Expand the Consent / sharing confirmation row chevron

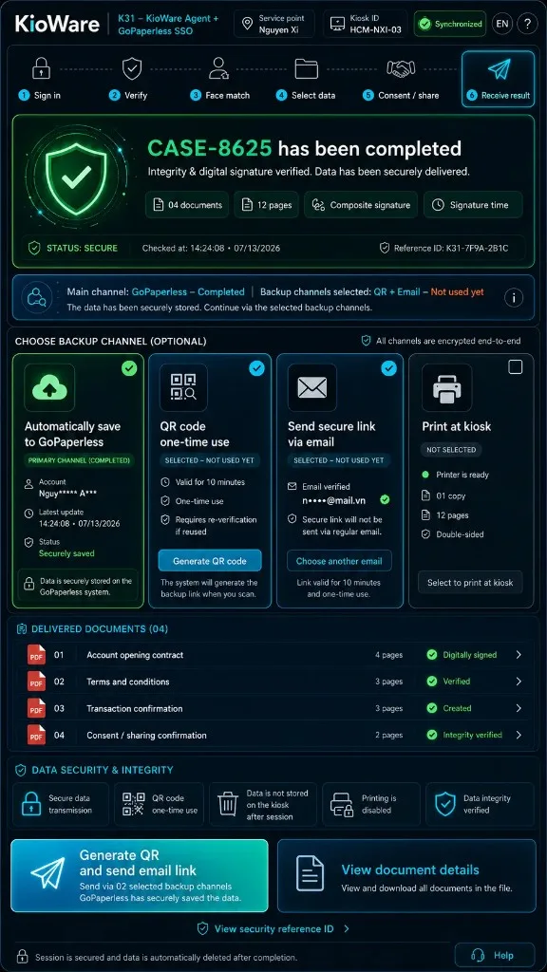tap(519, 736)
